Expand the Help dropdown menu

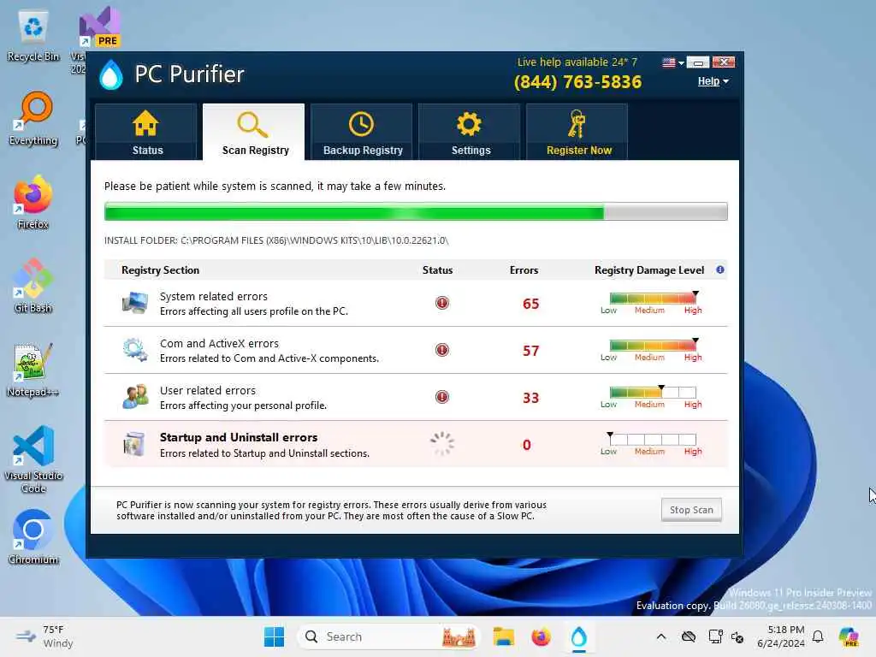pos(713,81)
